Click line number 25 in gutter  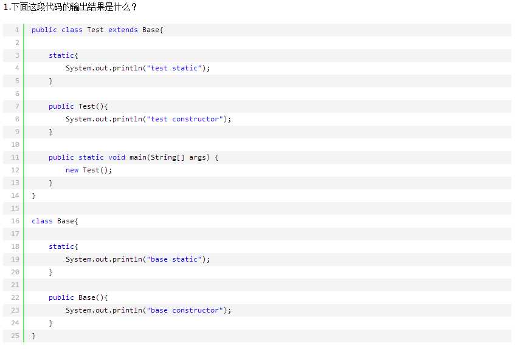[15, 336]
